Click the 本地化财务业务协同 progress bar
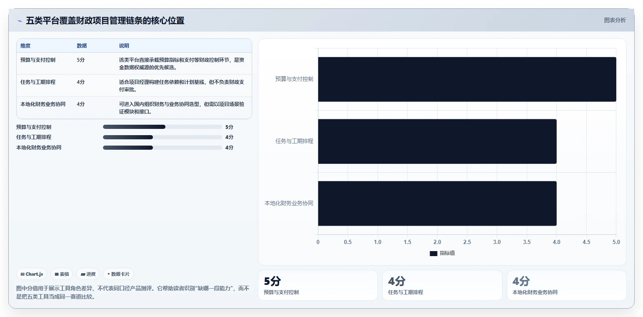This screenshot has height=317, width=643. 162,148
